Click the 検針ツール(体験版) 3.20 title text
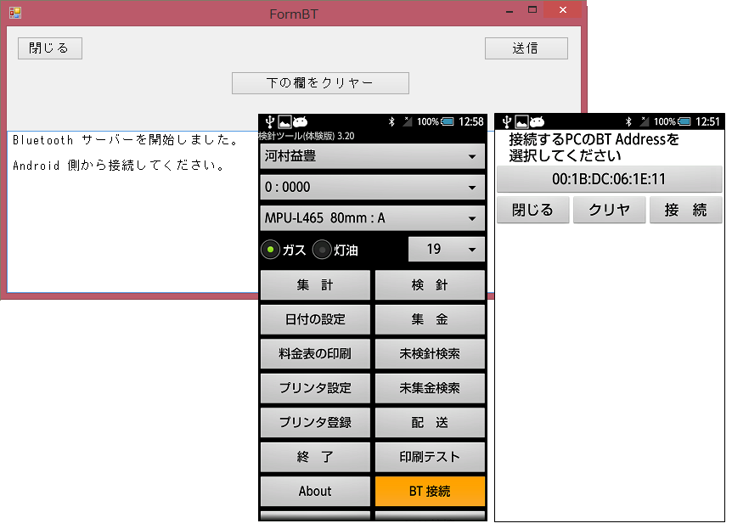The width and height of the screenshot is (732, 529). (x=307, y=136)
